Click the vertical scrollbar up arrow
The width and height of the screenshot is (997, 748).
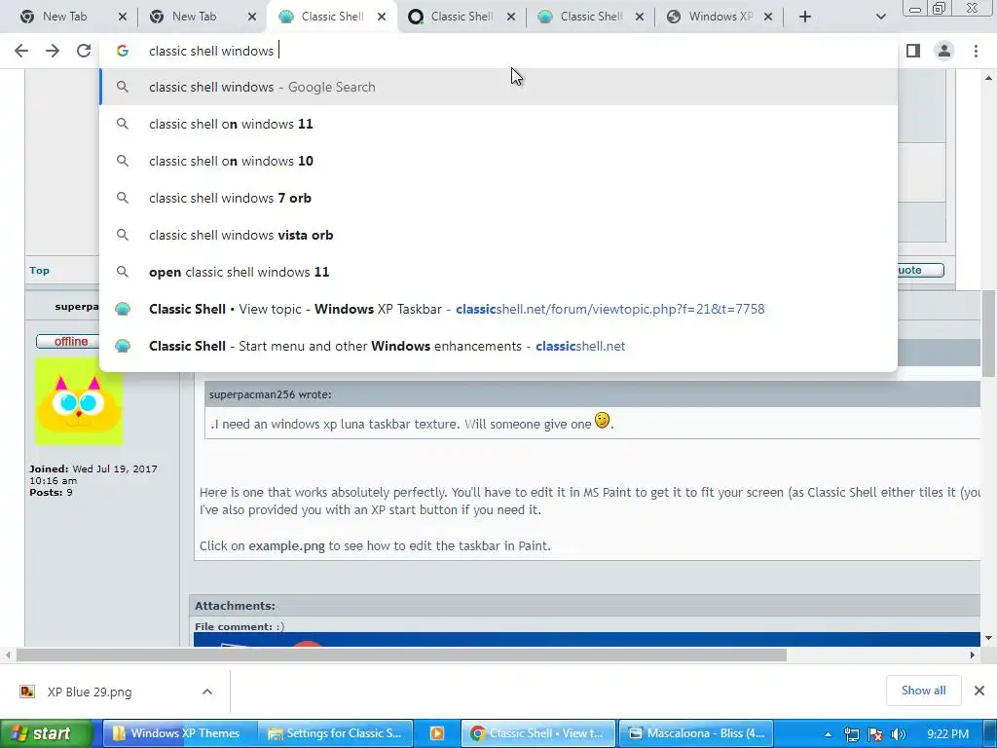point(988,78)
